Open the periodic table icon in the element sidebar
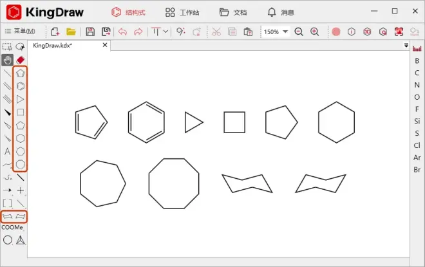The width and height of the screenshot is (425, 267). pos(417,49)
